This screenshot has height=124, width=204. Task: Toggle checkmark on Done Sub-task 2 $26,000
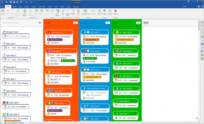(x=120, y=32)
